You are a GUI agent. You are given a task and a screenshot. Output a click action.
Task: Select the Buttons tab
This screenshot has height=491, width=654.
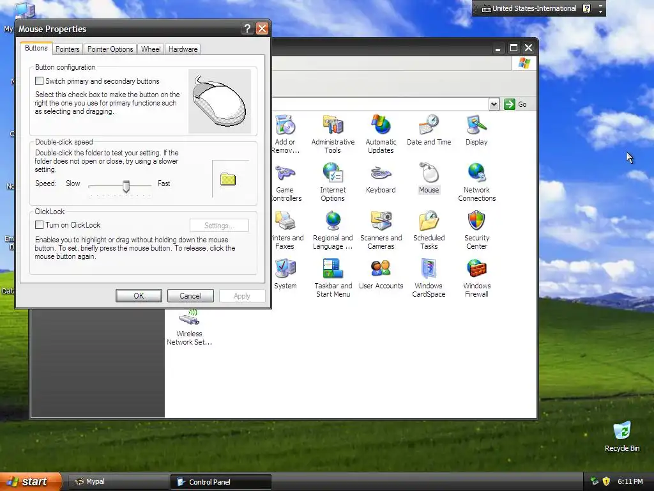point(36,48)
